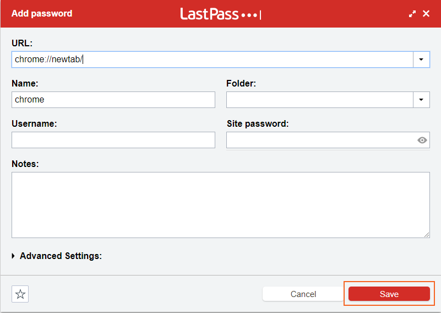
Task: Focus the URL text field
Action: pos(212,60)
